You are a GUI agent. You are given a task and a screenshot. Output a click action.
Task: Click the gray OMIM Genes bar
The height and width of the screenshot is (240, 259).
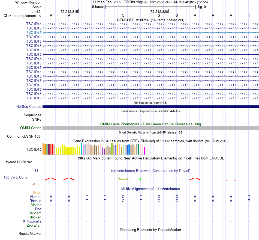pyautogui.click(x=150, y=128)
